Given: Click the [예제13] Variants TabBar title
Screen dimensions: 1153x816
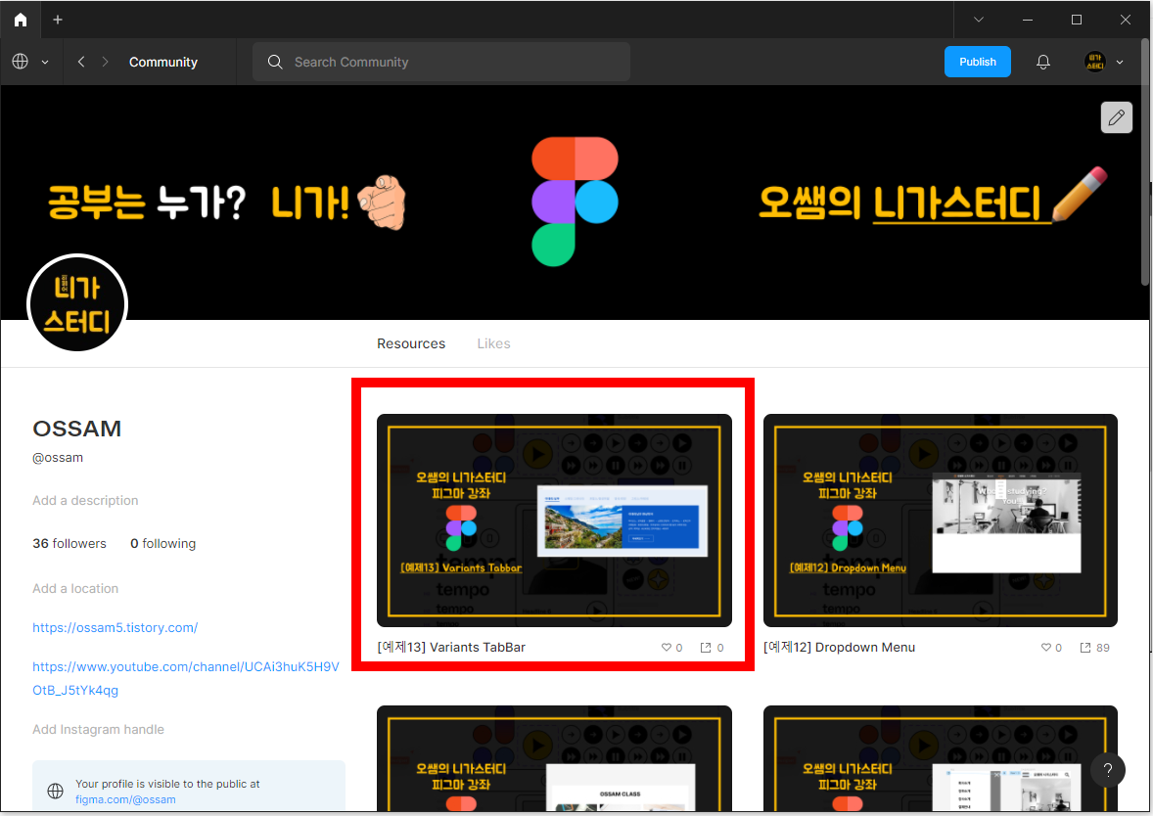Looking at the screenshot, I should coord(451,648).
